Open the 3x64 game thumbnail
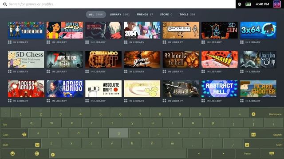 [258, 30]
